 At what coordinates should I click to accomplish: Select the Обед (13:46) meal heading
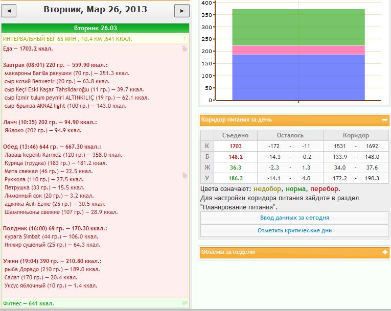click(x=52, y=147)
